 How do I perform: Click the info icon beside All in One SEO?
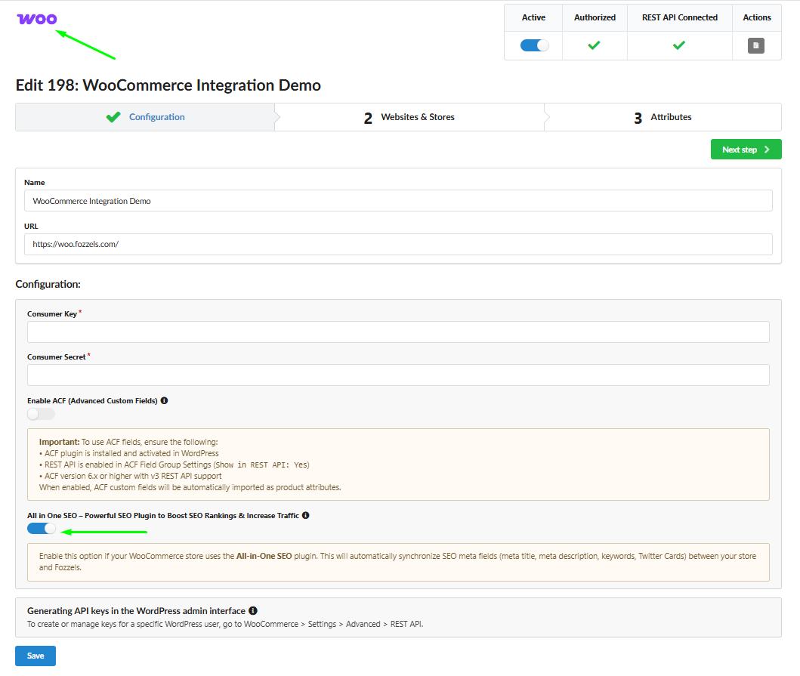pyautogui.click(x=306, y=515)
